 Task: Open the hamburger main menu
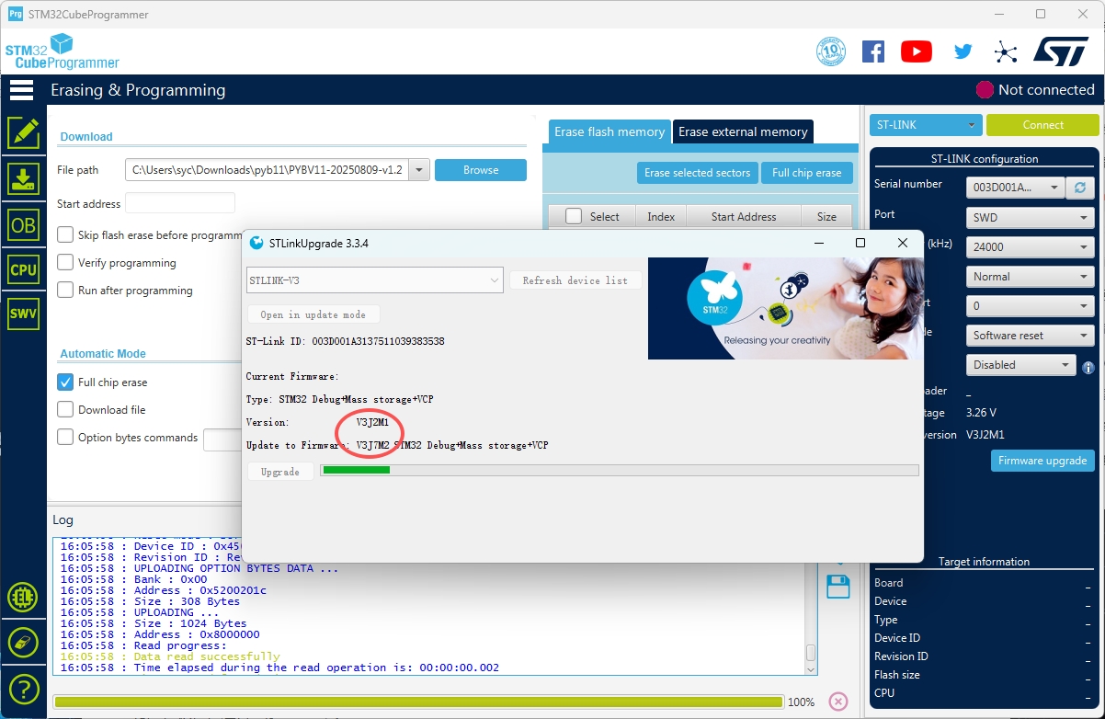[x=21, y=89]
